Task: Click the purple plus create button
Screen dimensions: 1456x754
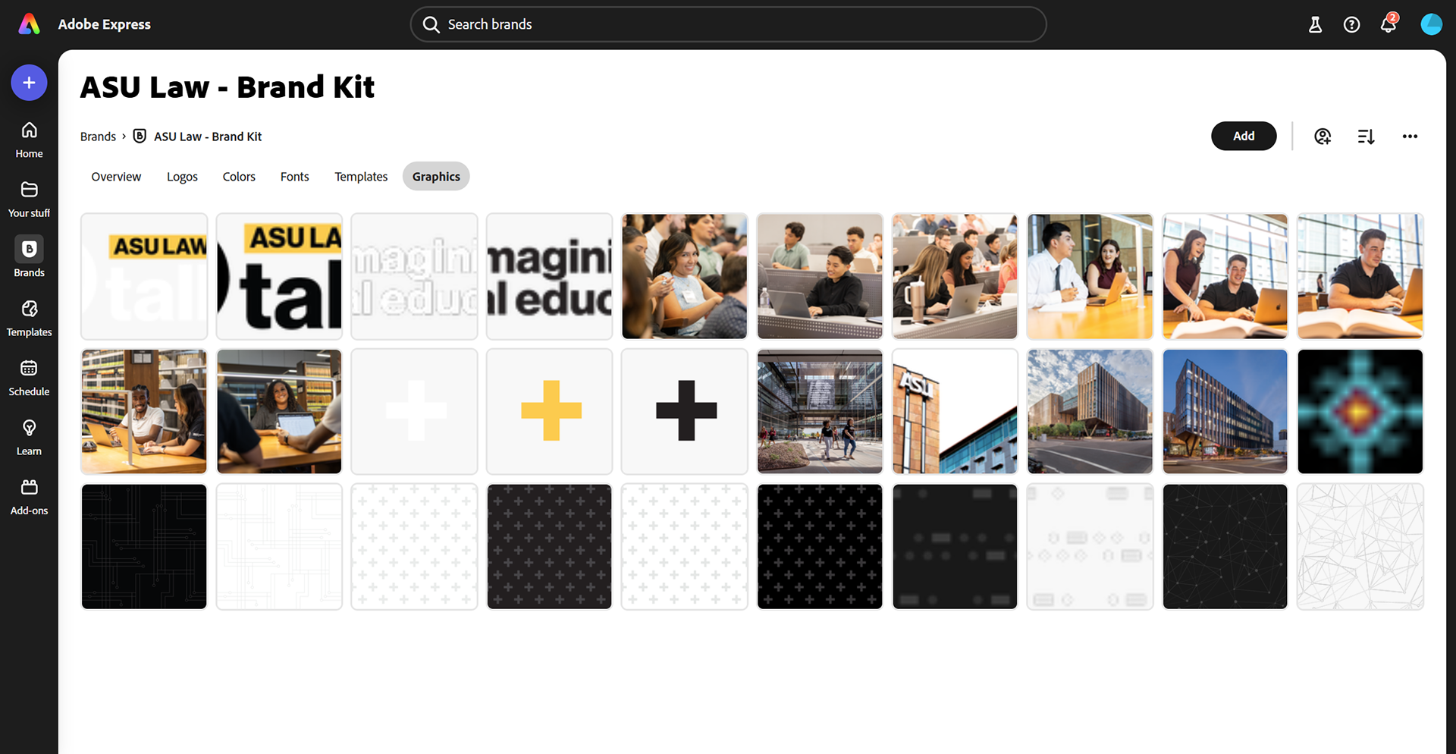Action: [29, 83]
